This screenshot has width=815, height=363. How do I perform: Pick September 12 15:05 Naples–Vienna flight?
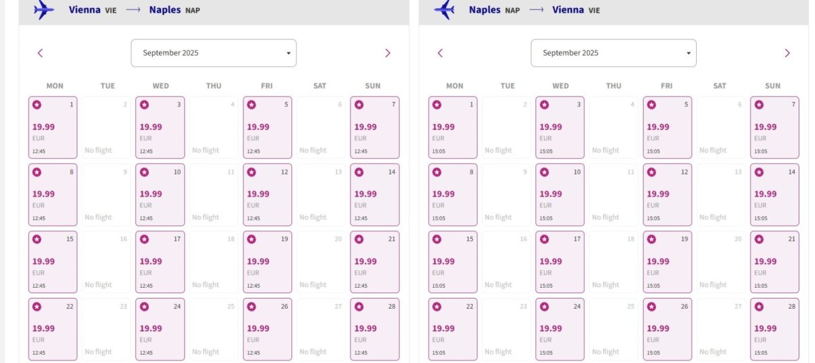(668, 195)
